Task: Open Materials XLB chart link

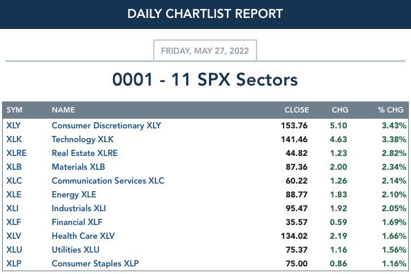Action: [79, 167]
